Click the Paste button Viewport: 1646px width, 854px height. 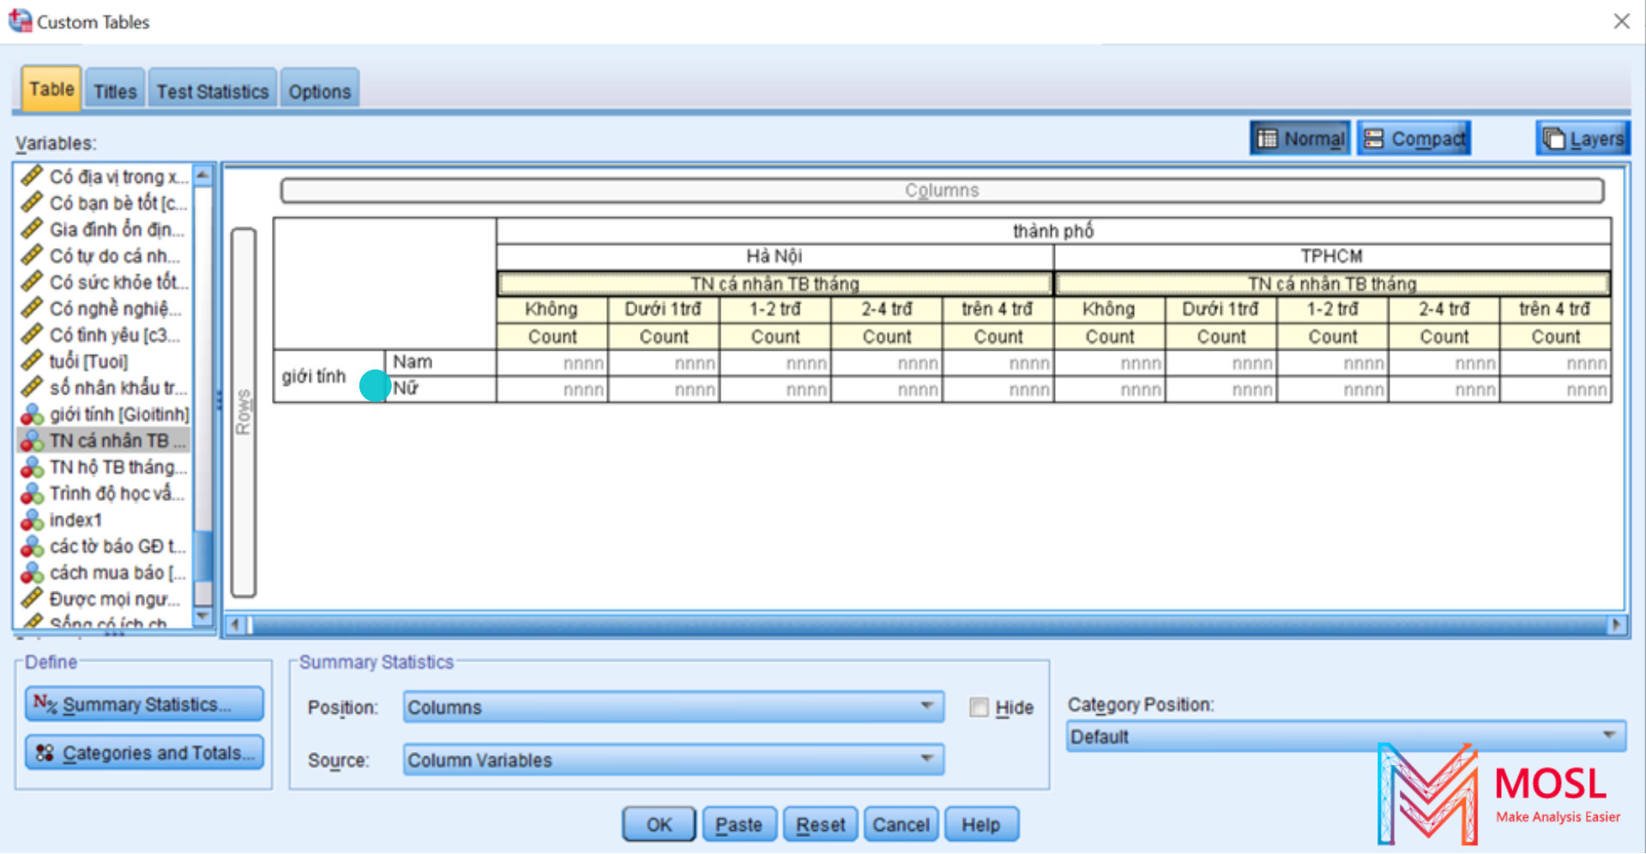coord(739,823)
